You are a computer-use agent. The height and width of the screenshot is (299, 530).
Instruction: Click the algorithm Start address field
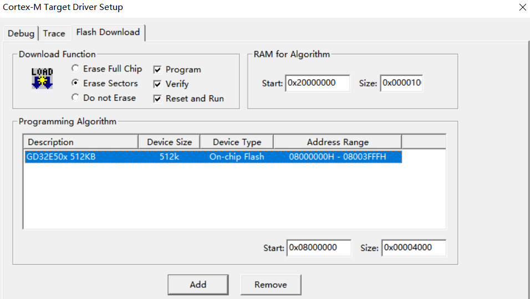pos(319,248)
